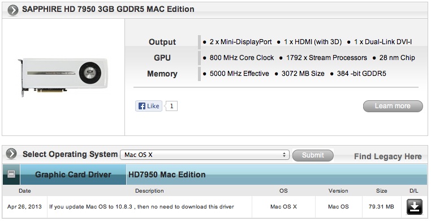Image resolution: width=431 pixels, height=221 pixels.
Task: Click the Description column header
Action: [x=149, y=191]
